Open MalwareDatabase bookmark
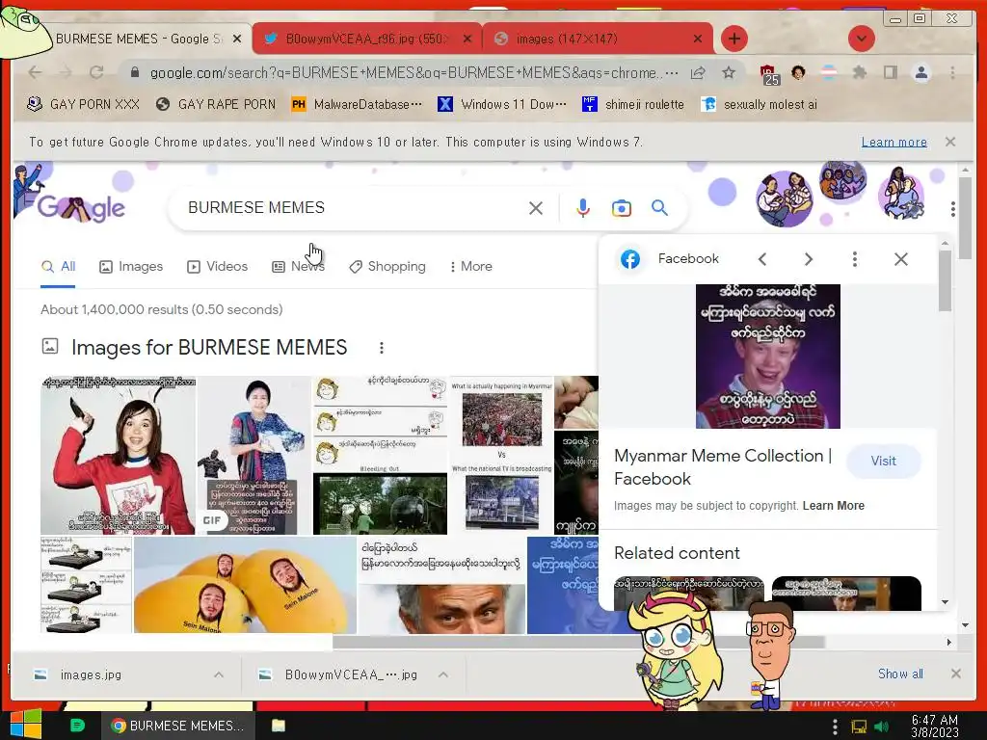The height and width of the screenshot is (740, 987). click(357, 104)
